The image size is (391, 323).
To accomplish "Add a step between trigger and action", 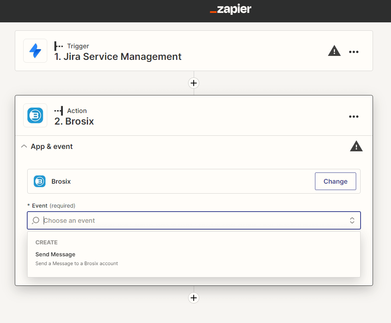I will coord(194,83).
